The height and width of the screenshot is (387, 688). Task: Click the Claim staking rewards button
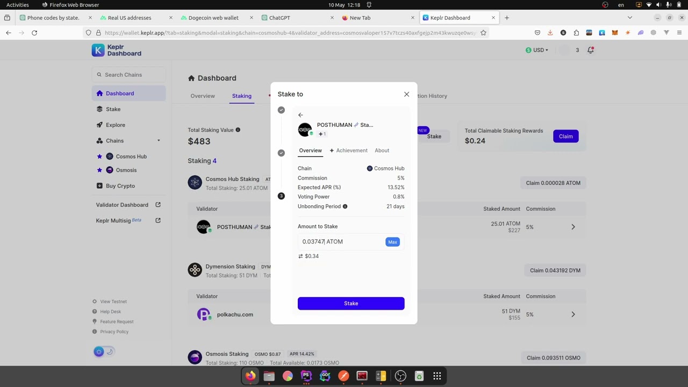(565, 137)
